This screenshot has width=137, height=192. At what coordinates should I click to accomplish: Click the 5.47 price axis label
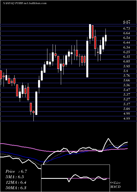click(127, 90)
